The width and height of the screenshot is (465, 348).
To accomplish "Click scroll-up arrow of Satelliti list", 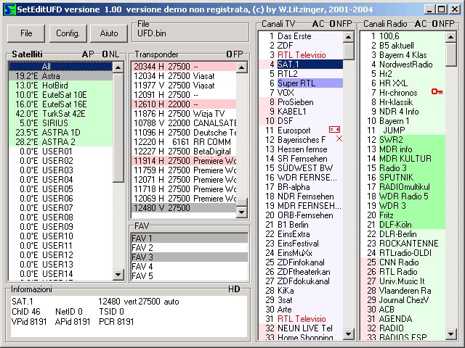I will tap(118, 67).
